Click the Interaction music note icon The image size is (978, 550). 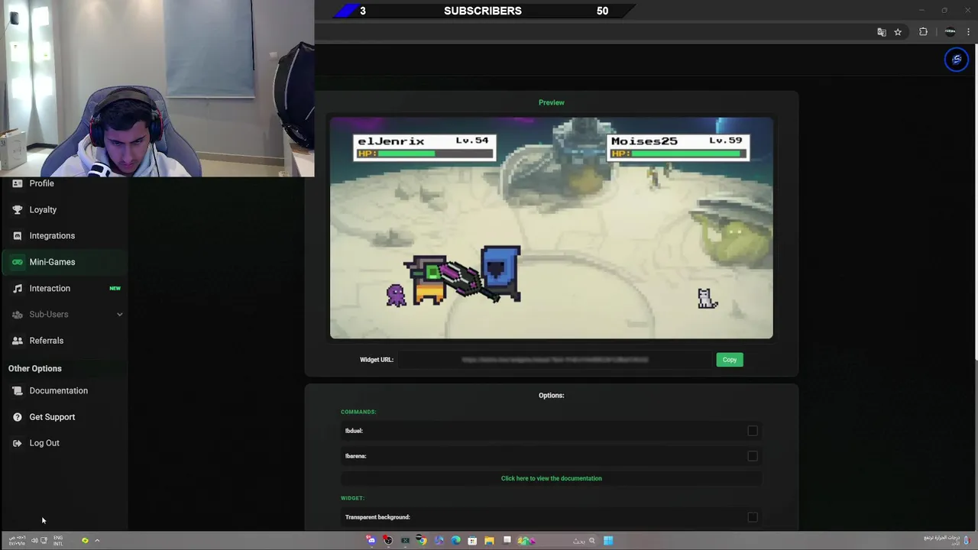[x=18, y=288]
